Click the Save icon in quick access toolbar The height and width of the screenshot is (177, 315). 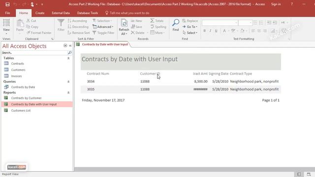[7, 4]
